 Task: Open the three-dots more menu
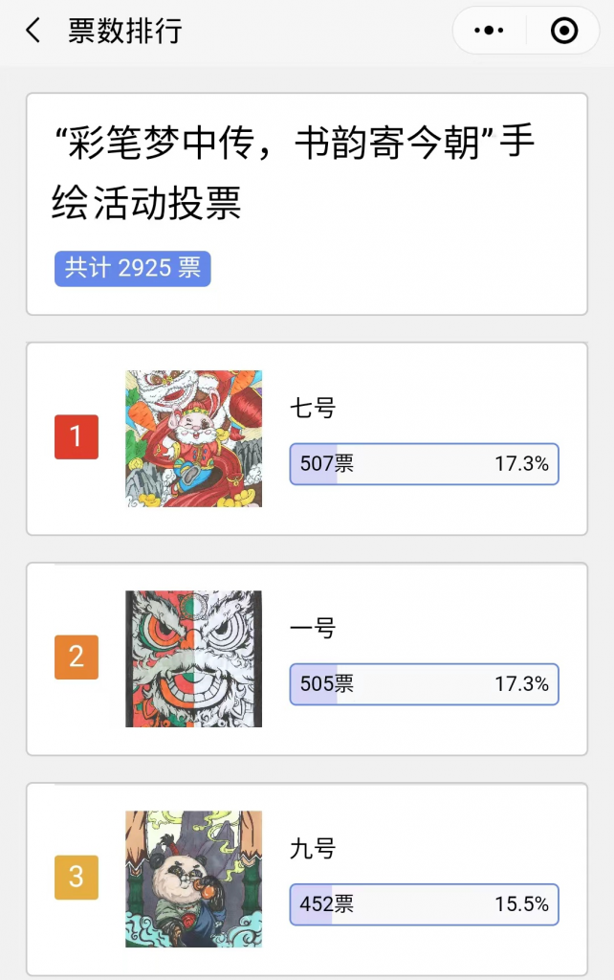pyautogui.click(x=489, y=31)
